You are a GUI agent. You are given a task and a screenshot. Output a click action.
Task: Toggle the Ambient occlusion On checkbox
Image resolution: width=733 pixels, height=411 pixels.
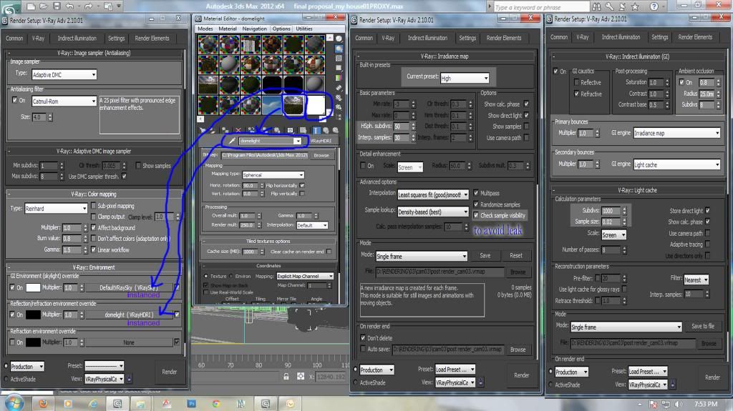[x=681, y=82]
